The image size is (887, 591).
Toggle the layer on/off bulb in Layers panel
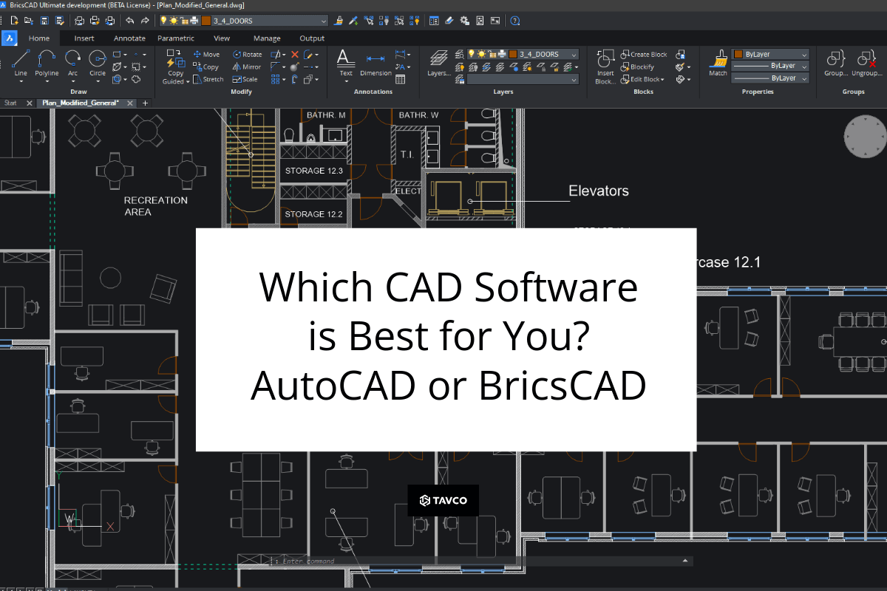click(470, 54)
